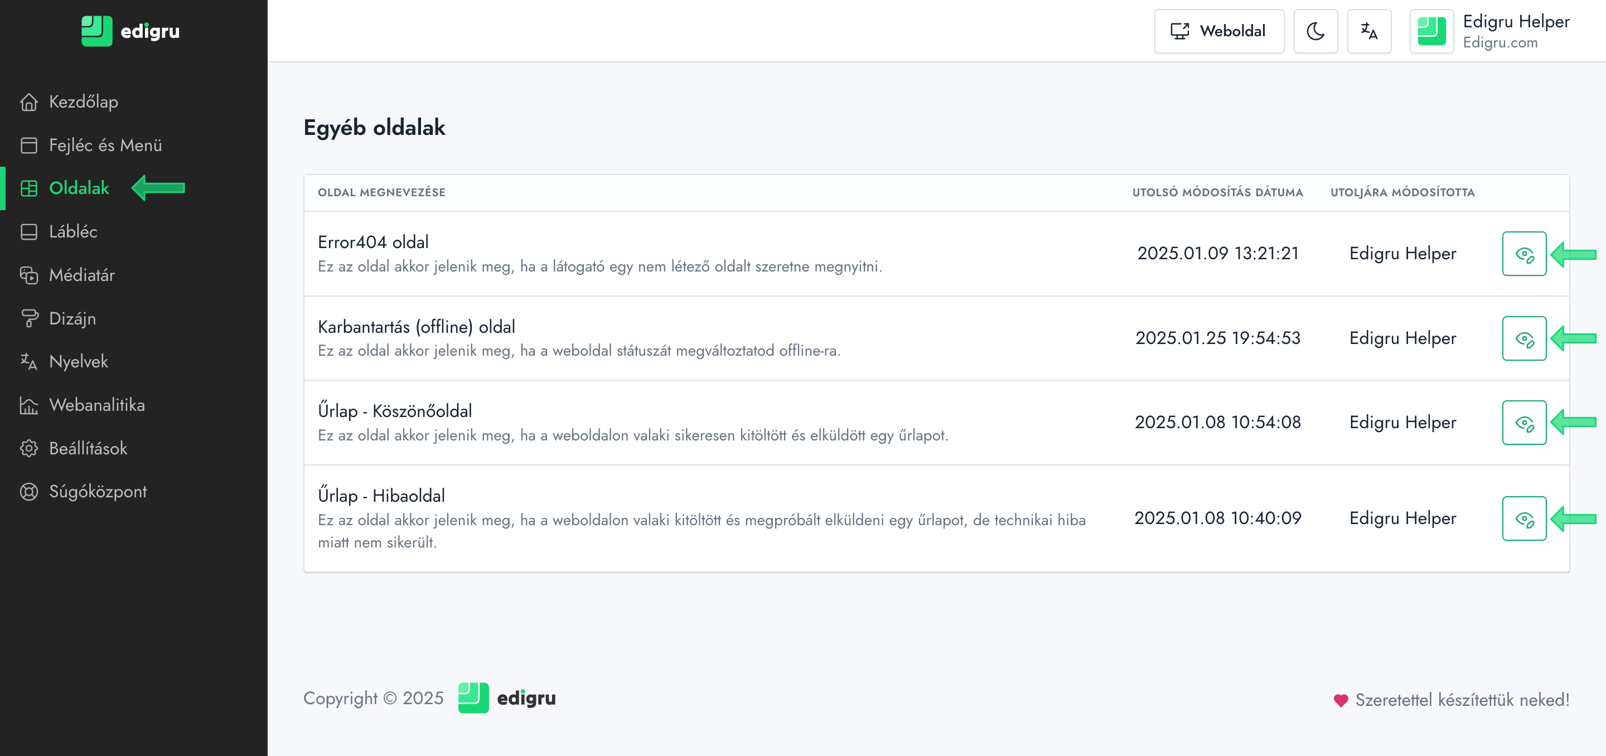Preview the Űrlap - Hibaoldal page
The height and width of the screenshot is (756, 1606).
point(1523,518)
